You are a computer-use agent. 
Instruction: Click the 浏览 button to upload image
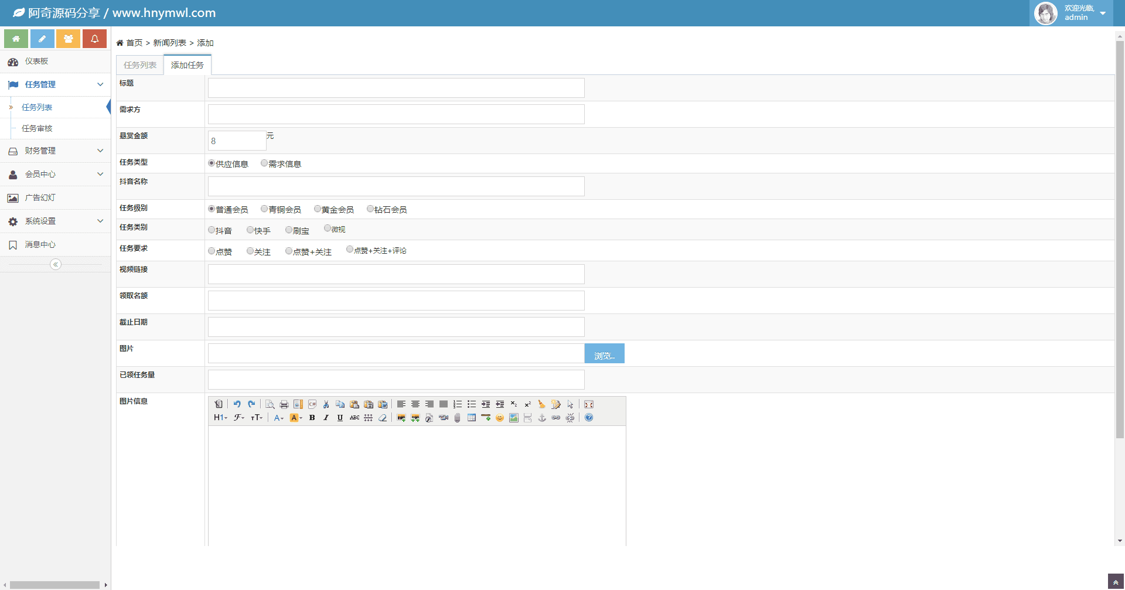(x=604, y=354)
